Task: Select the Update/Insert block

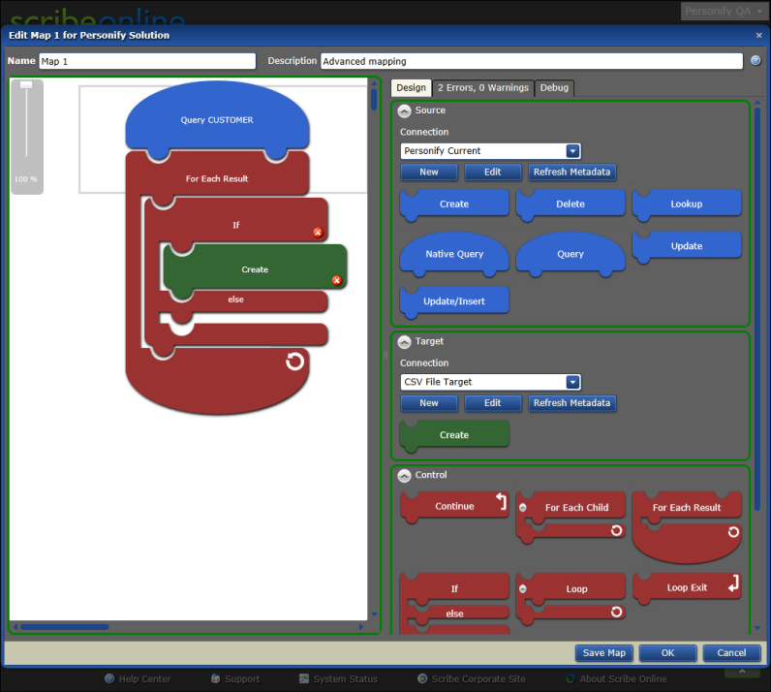Action: 454,301
